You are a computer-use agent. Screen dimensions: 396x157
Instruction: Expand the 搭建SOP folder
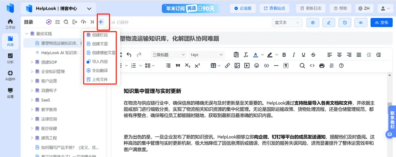pyautogui.click(x=32, y=62)
